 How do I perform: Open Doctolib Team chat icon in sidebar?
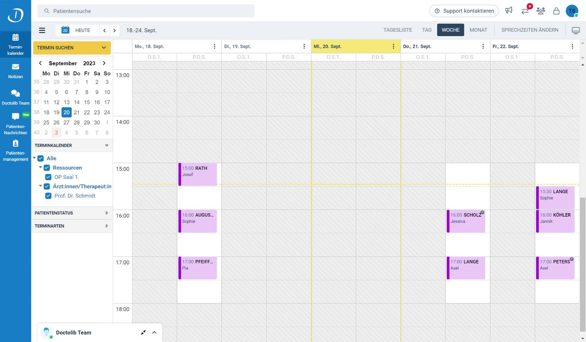point(16,97)
